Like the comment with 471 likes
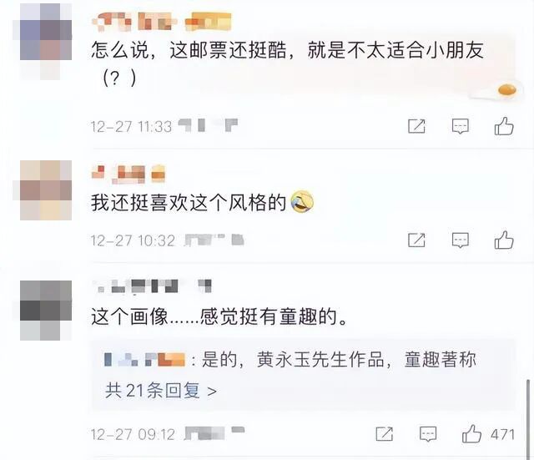Image resolution: width=534 pixels, height=460 pixels. (x=471, y=433)
